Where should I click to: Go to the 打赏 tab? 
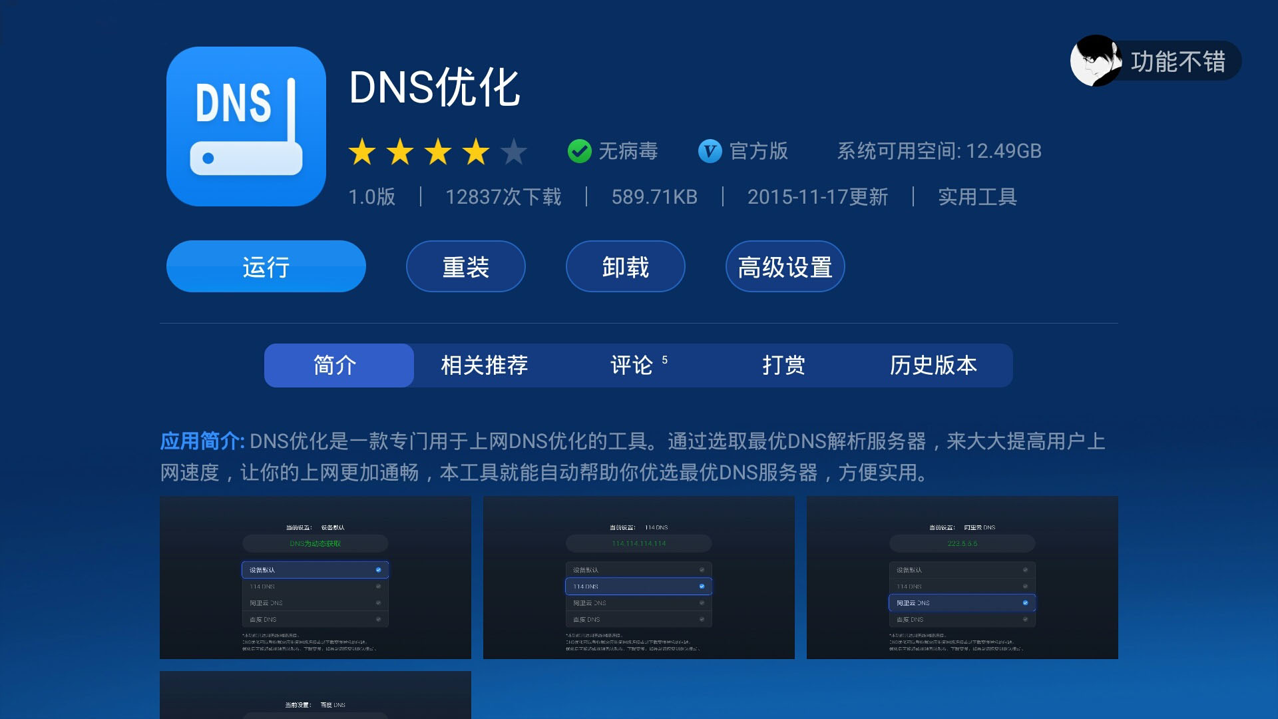point(784,365)
